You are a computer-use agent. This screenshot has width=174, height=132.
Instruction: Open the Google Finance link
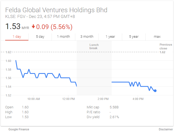(x=19, y=129)
